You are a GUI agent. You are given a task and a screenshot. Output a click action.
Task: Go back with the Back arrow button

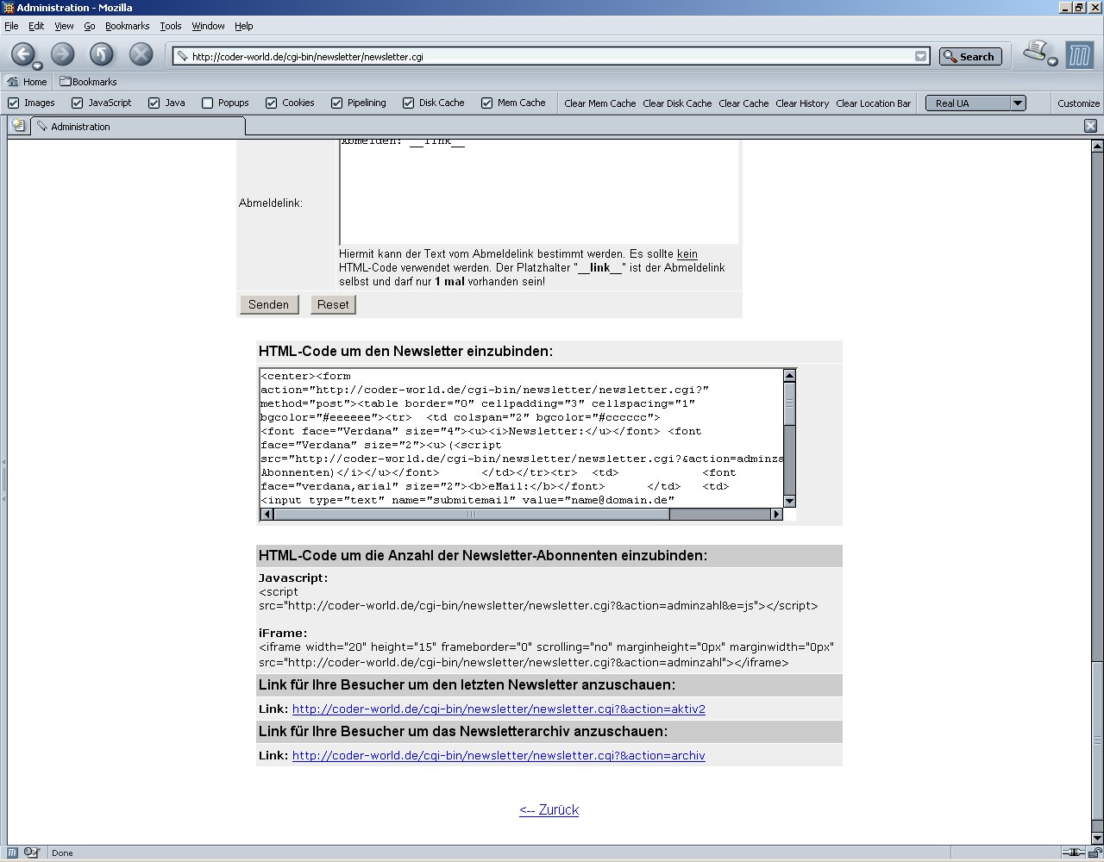tap(23, 54)
